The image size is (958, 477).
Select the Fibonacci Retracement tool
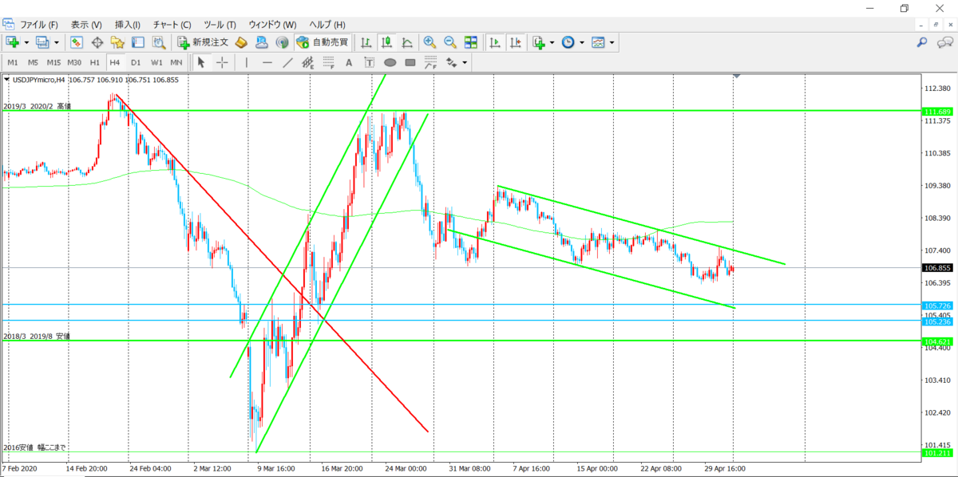click(x=329, y=62)
